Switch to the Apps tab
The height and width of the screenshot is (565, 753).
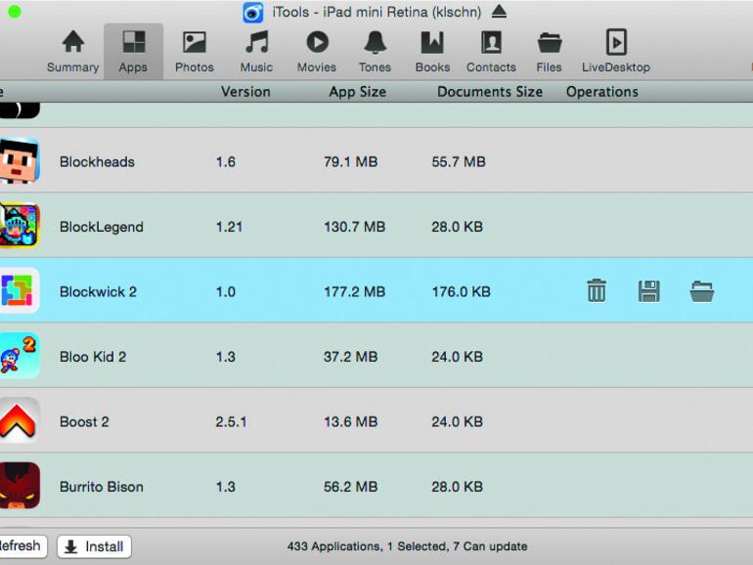pos(134,51)
